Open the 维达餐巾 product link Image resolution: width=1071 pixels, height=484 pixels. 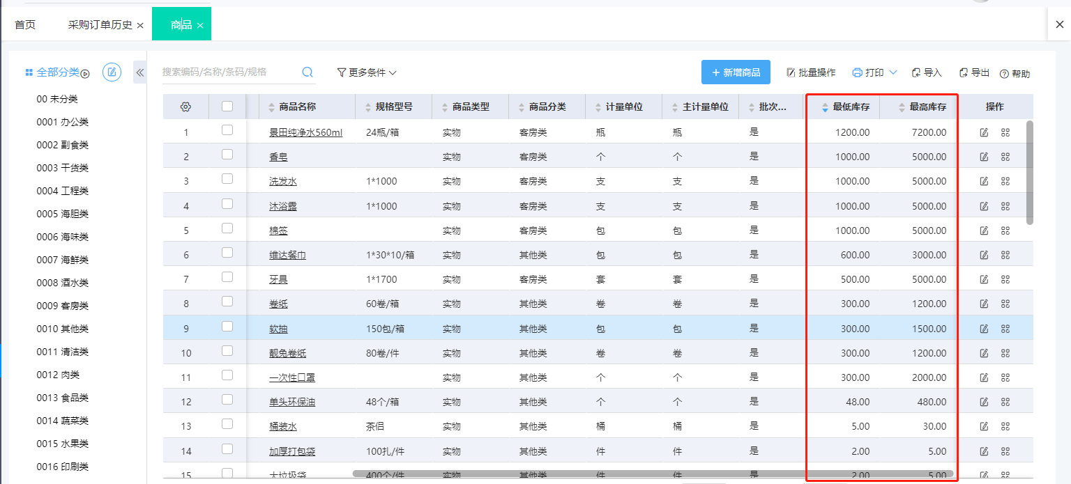[x=287, y=255]
